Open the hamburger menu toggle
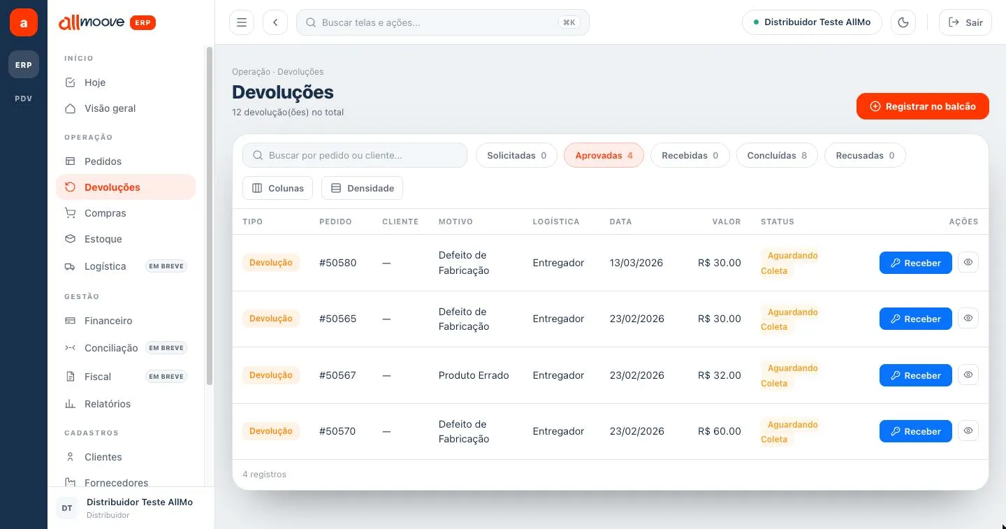Image resolution: width=1006 pixels, height=529 pixels. 242,22
